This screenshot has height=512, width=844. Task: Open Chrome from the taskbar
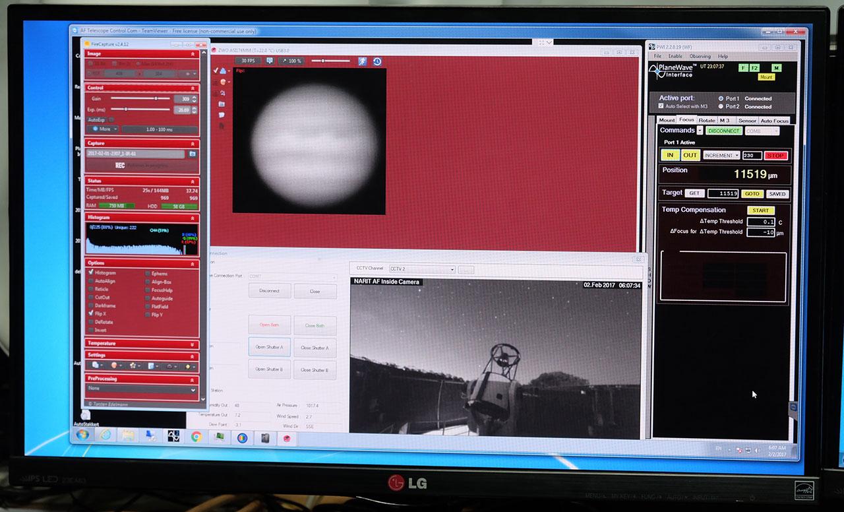196,436
